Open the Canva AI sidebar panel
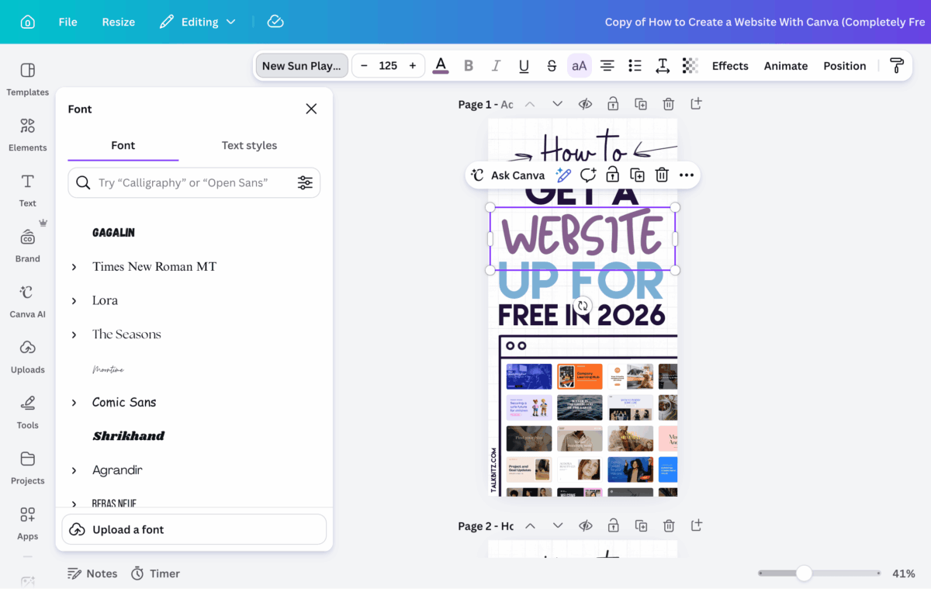The height and width of the screenshot is (589, 931). point(28,301)
